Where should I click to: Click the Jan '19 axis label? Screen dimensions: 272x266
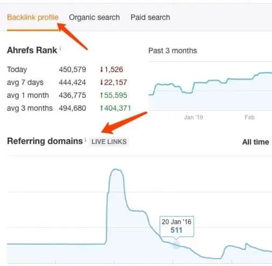pyautogui.click(x=194, y=117)
